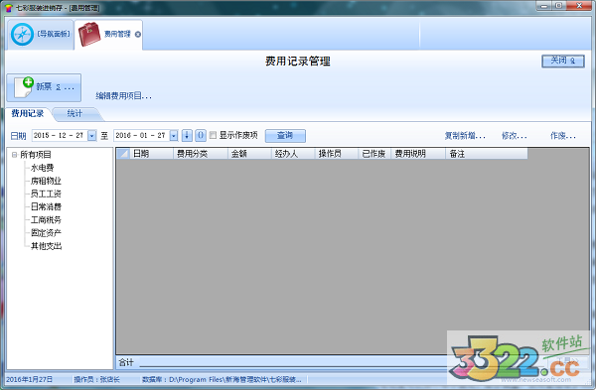Switch to the 统计 tab

(x=74, y=113)
